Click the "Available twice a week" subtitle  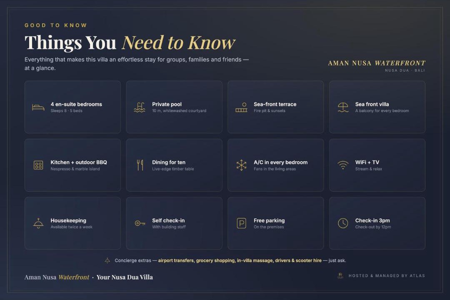tap(72, 227)
